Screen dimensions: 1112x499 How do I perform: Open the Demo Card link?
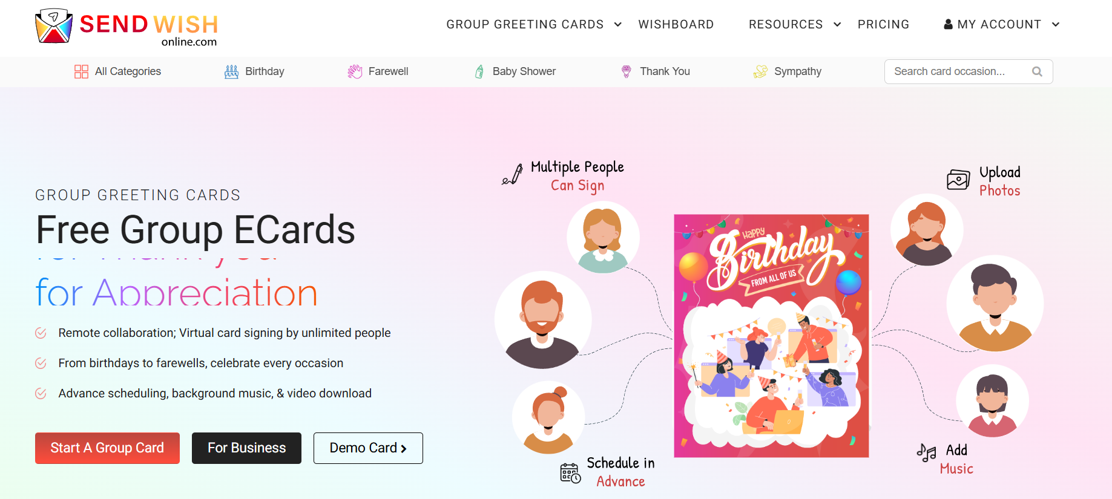pyautogui.click(x=368, y=448)
